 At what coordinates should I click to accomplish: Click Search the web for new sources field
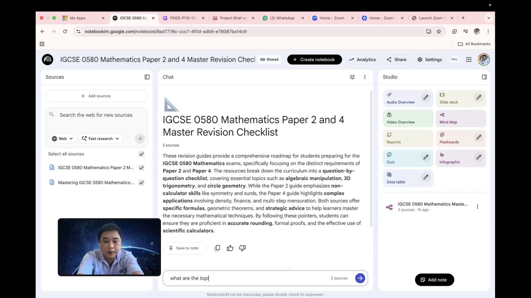click(96, 115)
